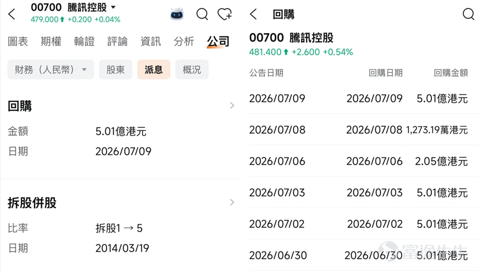Switch to the 圖表 tab
479x272 pixels.
[x=18, y=42]
